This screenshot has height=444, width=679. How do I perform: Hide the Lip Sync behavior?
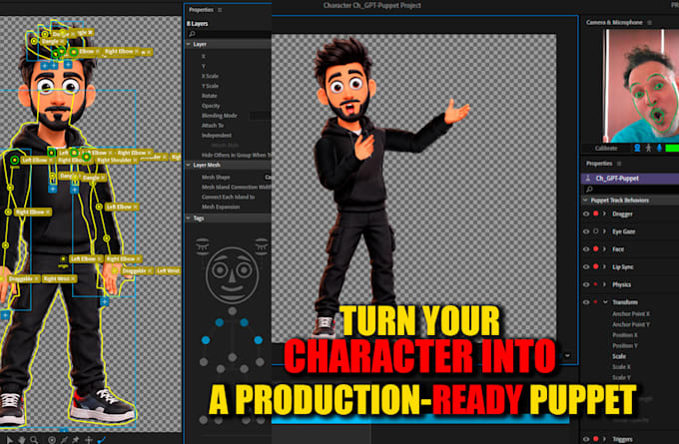pos(586,267)
